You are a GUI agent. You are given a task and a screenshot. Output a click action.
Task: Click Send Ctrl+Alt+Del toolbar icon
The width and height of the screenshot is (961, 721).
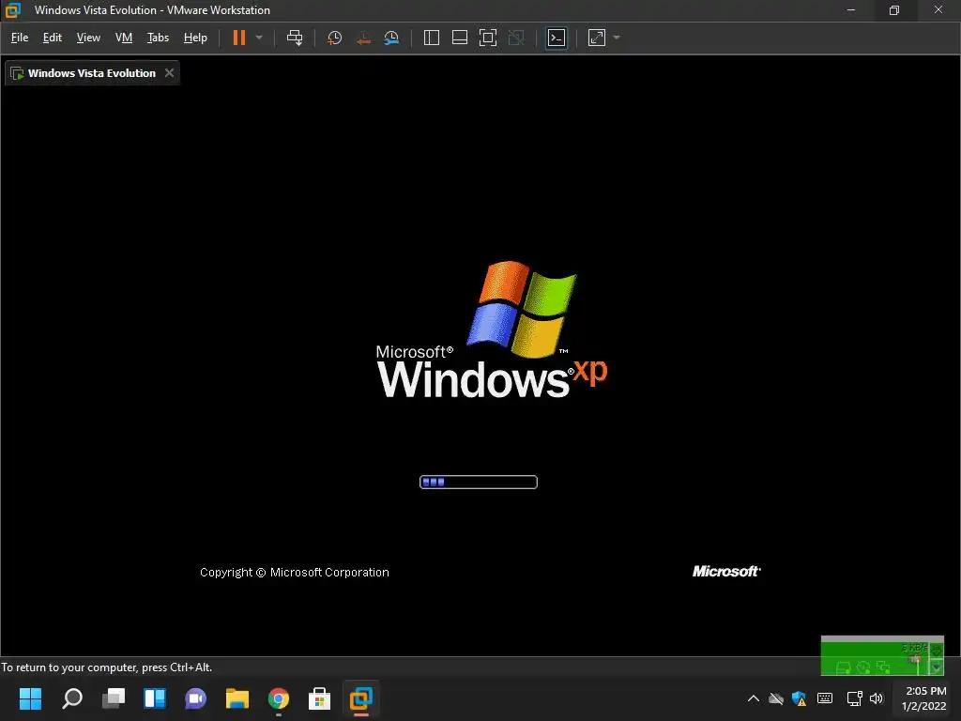(x=295, y=38)
